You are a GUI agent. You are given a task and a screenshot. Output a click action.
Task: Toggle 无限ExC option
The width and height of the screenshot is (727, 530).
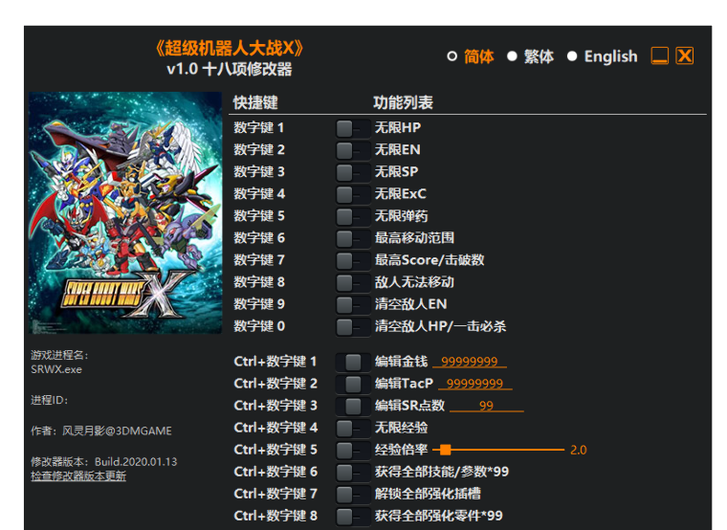point(353,194)
